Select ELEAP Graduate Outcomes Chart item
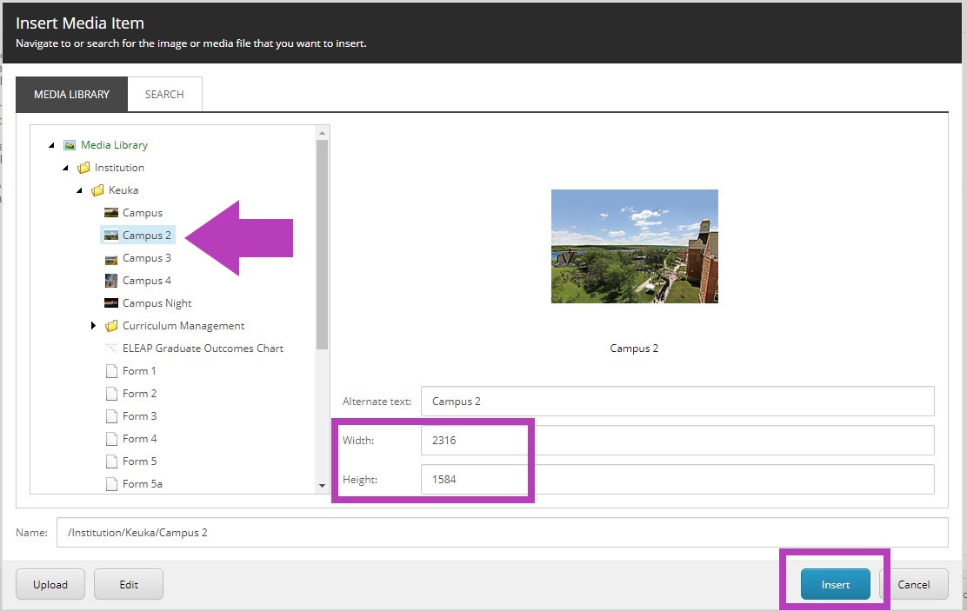 pos(203,349)
